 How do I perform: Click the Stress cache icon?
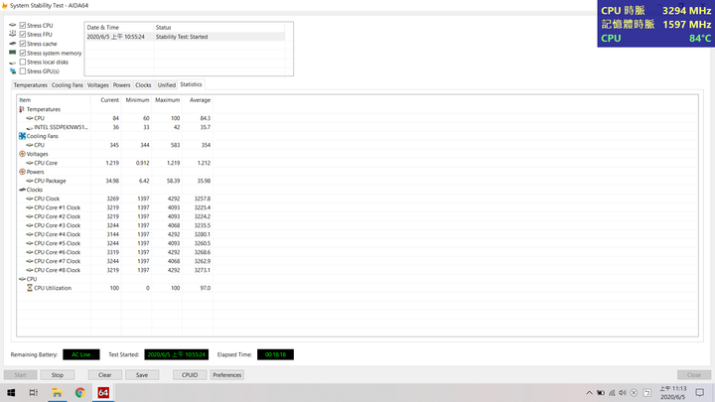pos(12,44)
